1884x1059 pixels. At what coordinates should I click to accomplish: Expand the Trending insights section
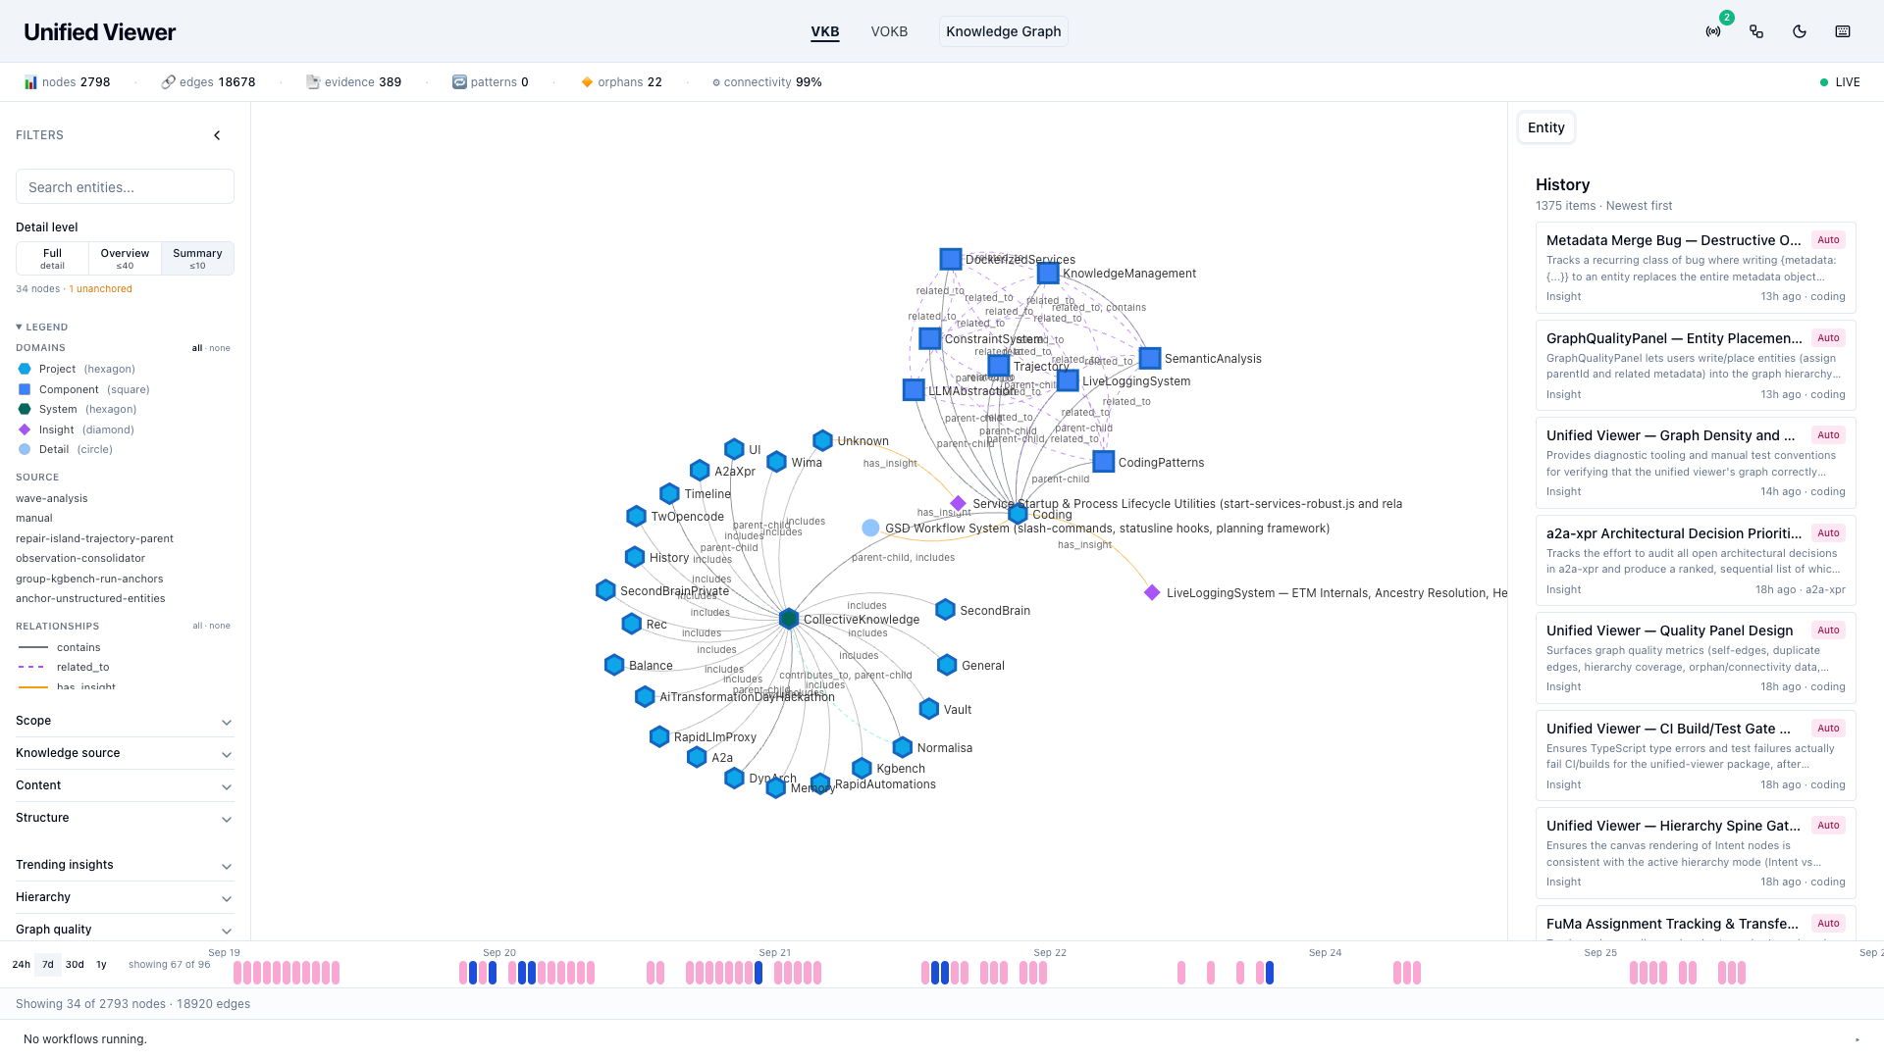click(x=125, y=865)
